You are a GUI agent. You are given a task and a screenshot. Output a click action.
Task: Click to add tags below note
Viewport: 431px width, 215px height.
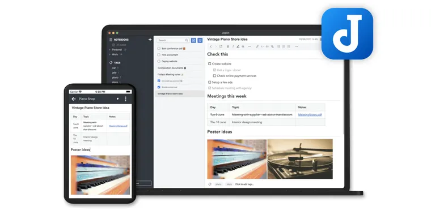tap(244, 184)
